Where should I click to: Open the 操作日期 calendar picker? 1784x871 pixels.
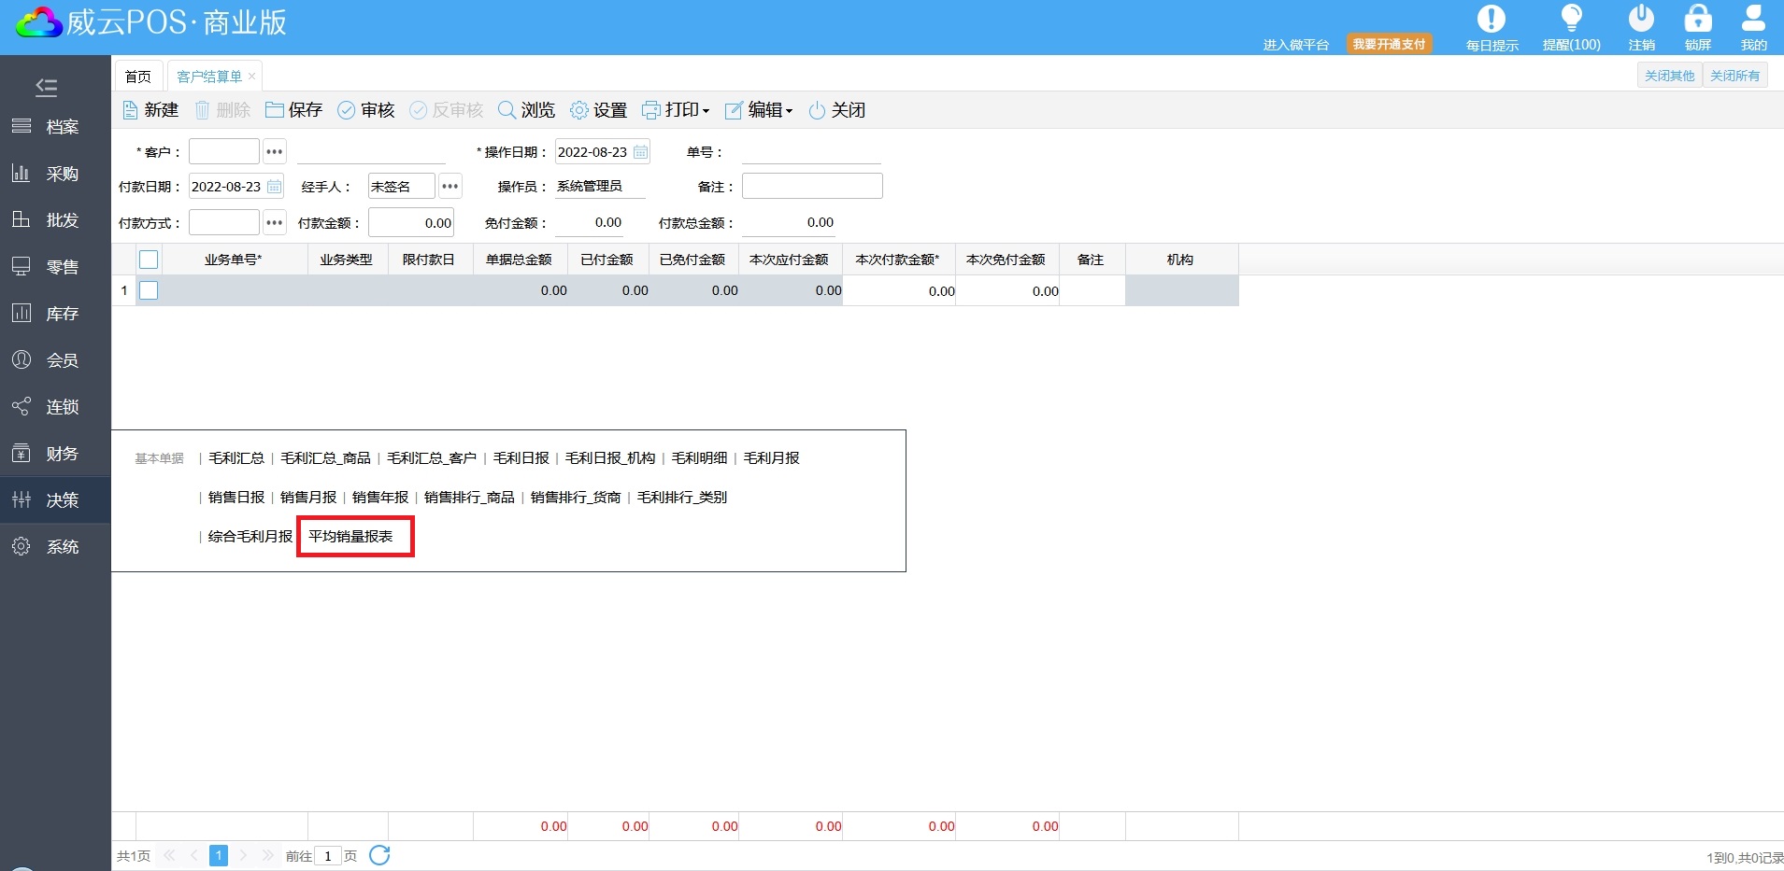[640, 152]
